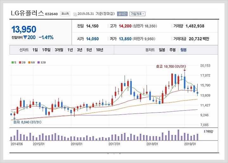Screen dimensions: 228x163
Task: Click the 상한가 18,350 text
Action: click(x=145, y=26)
